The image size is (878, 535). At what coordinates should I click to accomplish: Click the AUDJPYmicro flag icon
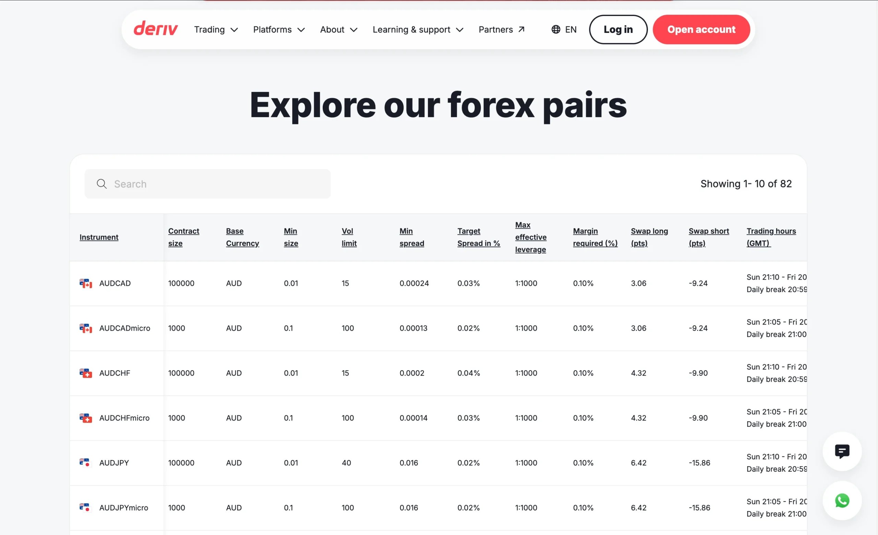tap(85, 508)
